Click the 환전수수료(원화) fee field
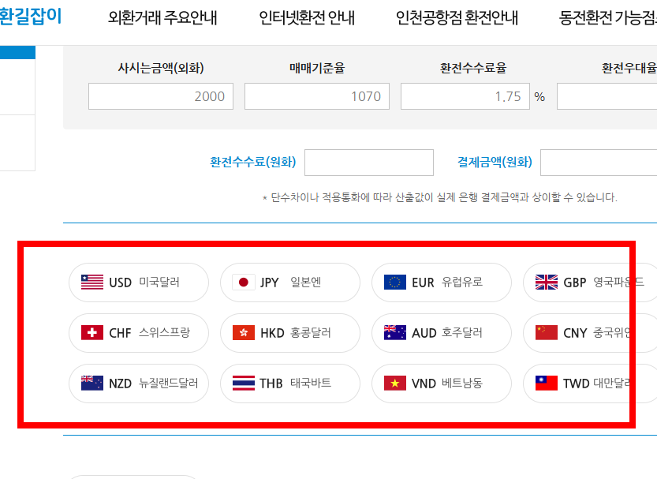 coord(368,162)
